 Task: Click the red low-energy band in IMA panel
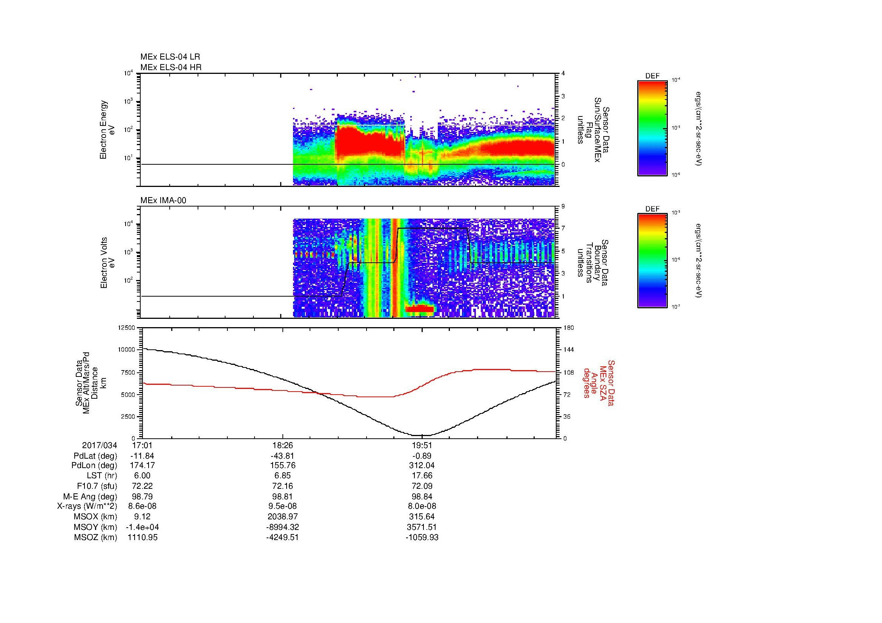[x=419, y=309]
